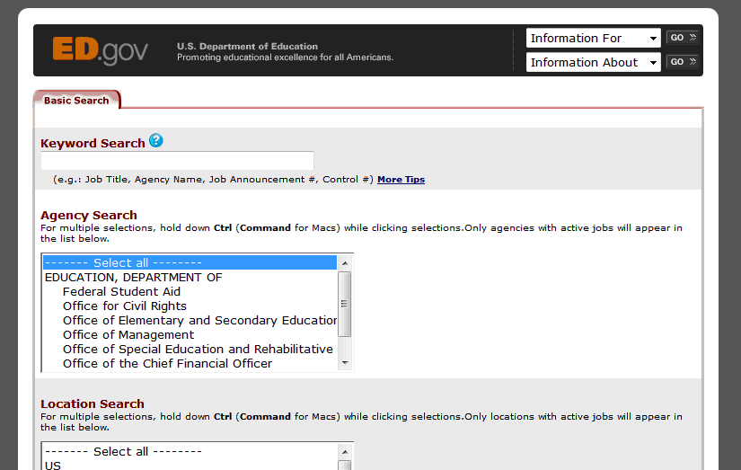Select Office for Civil Rights option
Screen dimensions: 741x470
(125, 306)
